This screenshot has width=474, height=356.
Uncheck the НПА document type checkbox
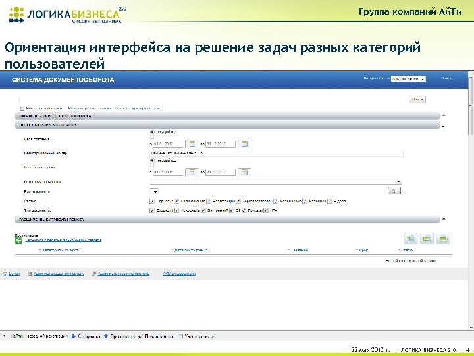[266, 210]
